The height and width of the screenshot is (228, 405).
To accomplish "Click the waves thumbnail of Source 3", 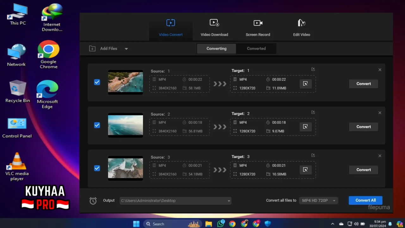I will (126, 168).
